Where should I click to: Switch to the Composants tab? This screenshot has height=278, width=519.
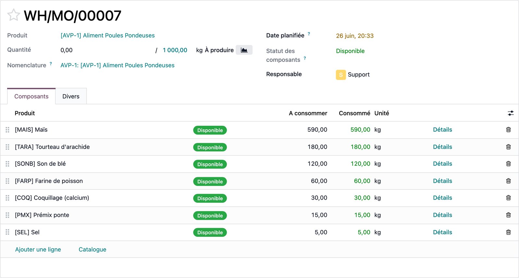point(31,96)
